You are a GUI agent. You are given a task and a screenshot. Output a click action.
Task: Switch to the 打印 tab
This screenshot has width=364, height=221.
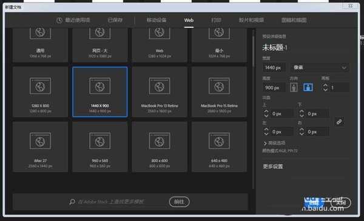click(216, 21)
